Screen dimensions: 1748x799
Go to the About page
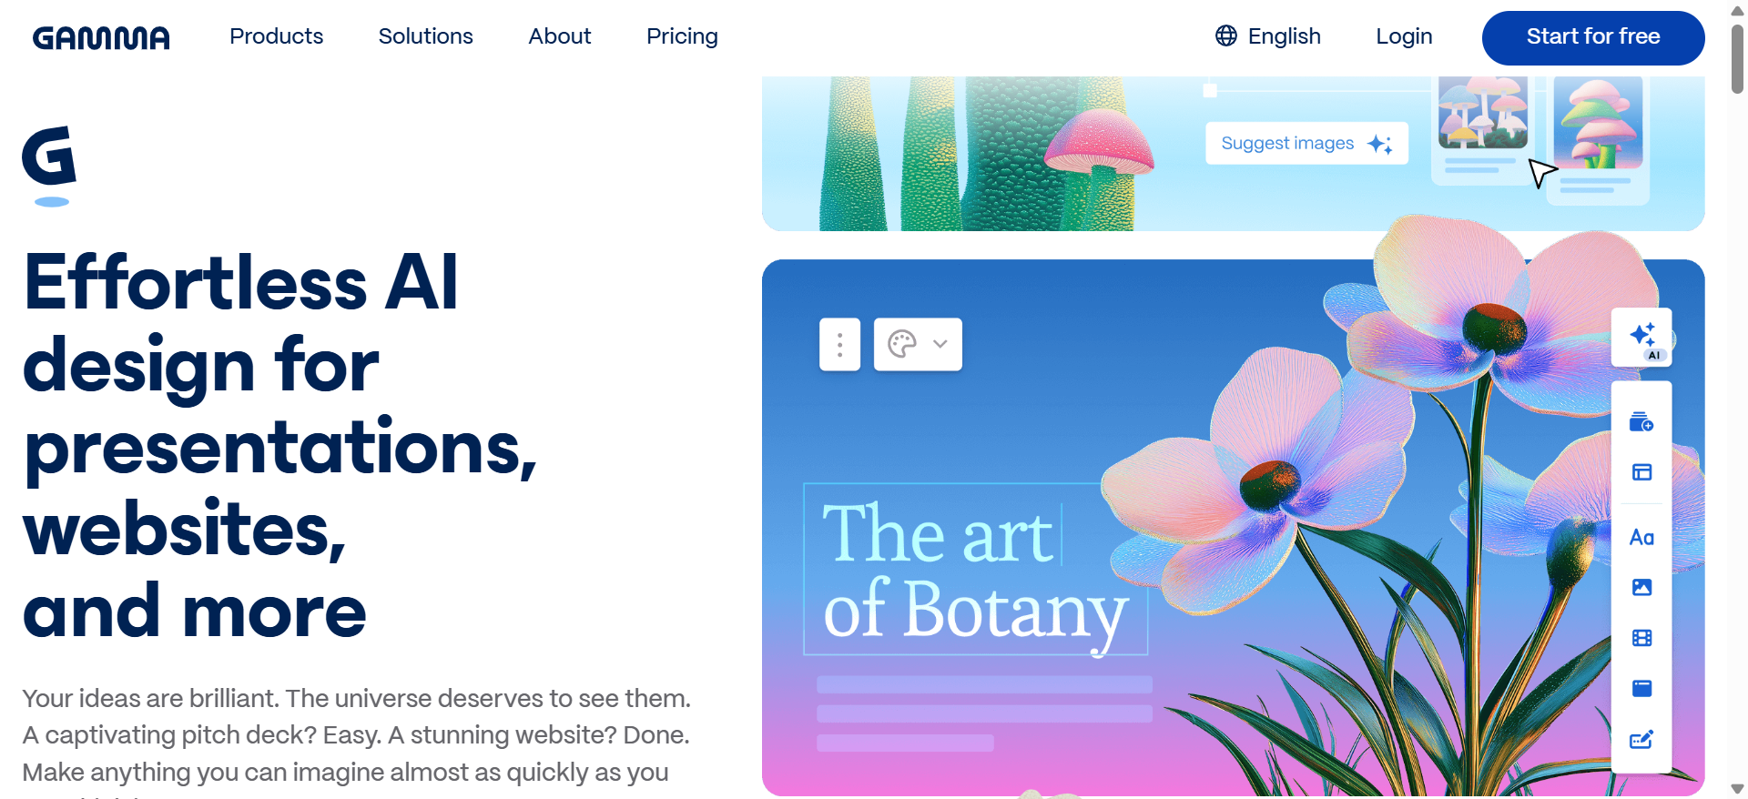point(560,36)
